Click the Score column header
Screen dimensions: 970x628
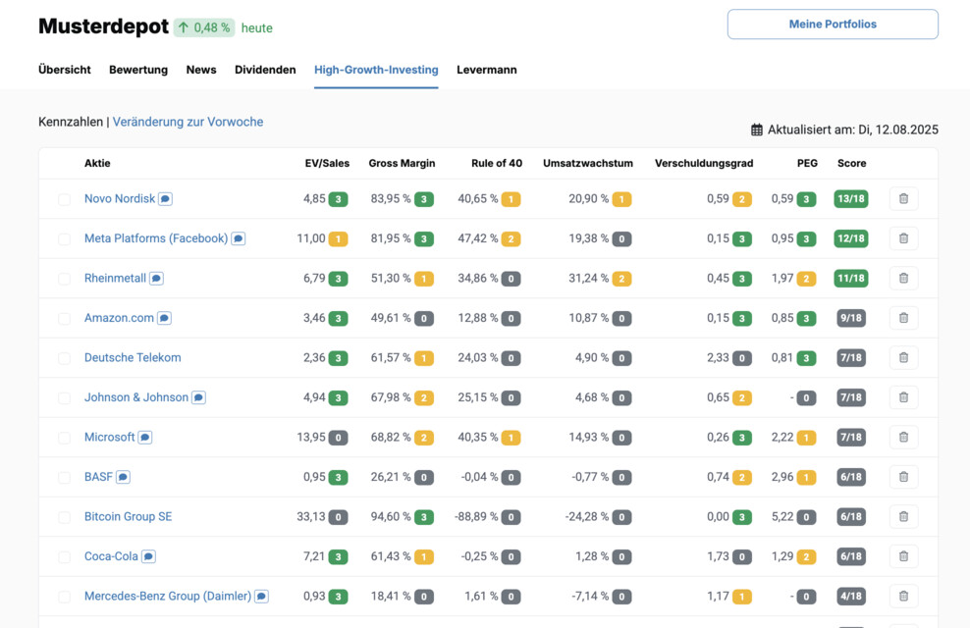[x=851, y=163]
